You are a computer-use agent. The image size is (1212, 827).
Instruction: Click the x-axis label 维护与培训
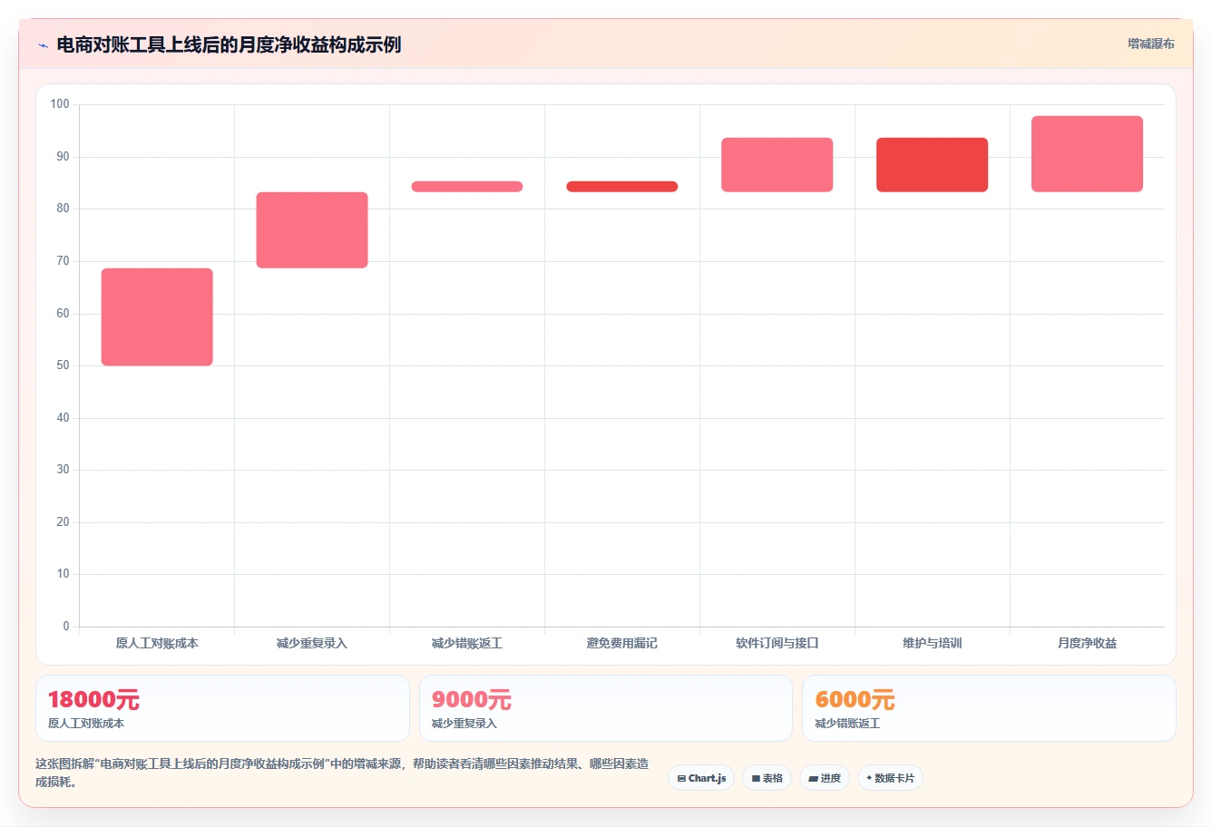coord(933,643)
